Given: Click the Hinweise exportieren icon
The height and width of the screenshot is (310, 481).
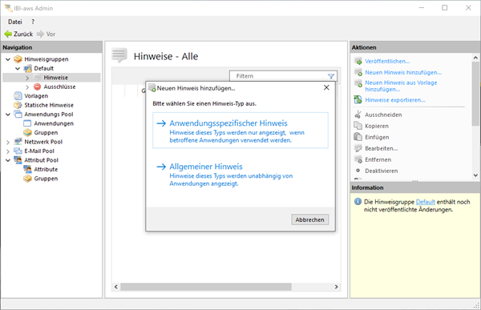Looking at the screenshot, I should pyautogui.click(x=358, y=99).
